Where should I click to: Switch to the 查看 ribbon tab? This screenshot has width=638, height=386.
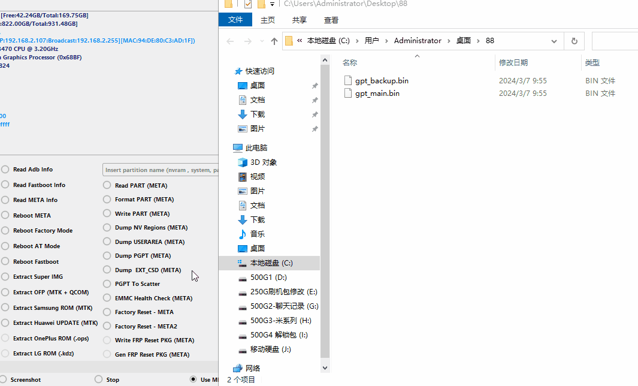[x=331, y=20]
